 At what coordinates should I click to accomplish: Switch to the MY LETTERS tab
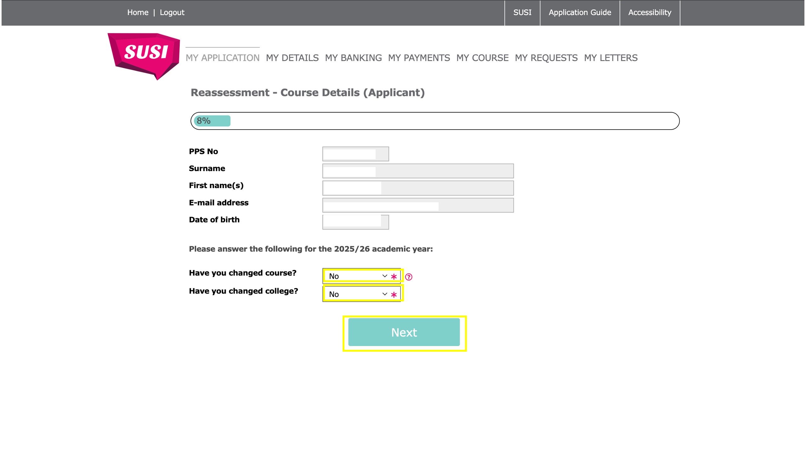610,58
